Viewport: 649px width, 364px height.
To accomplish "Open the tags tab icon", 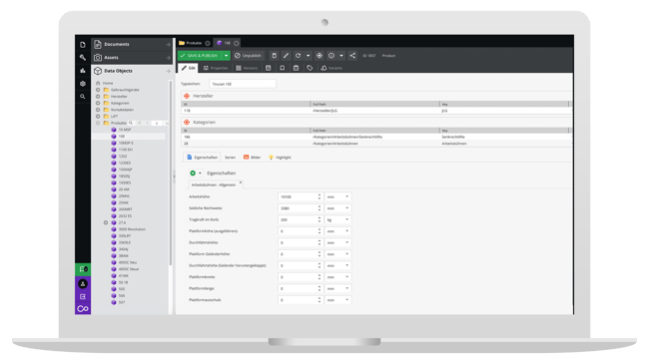I will (310, 68).
